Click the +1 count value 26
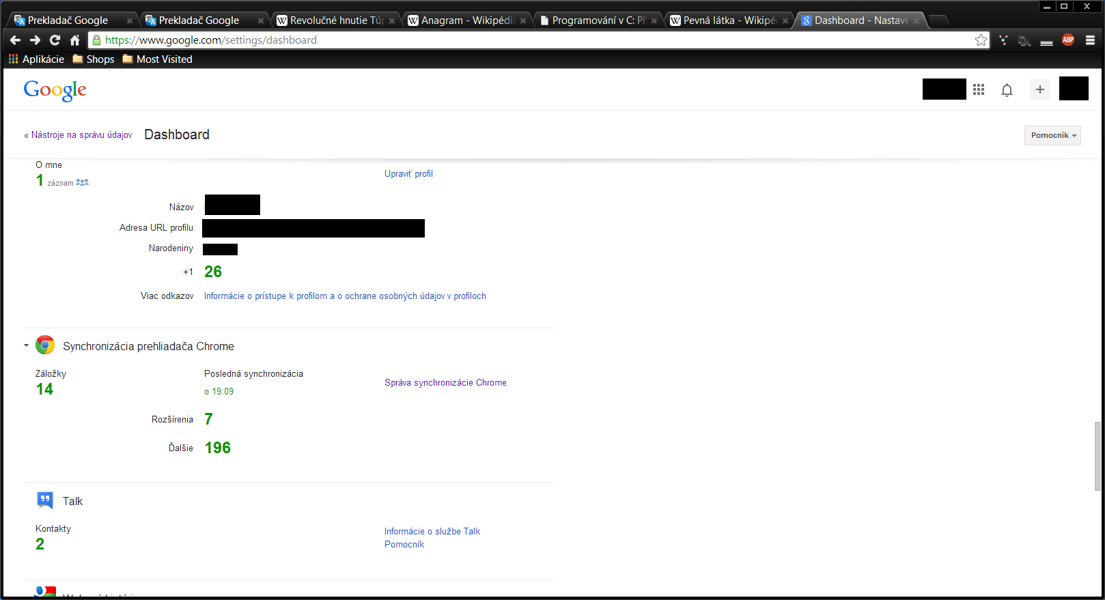This screenshot has width=1105, height=600. pos(213,272)
